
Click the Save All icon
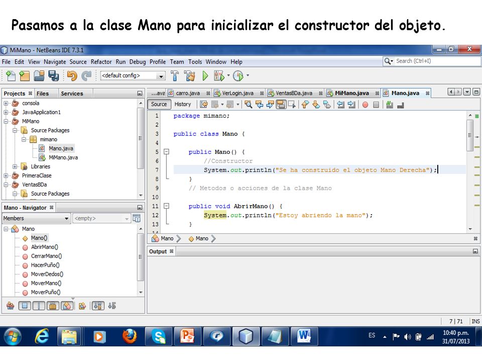point(54,76)
